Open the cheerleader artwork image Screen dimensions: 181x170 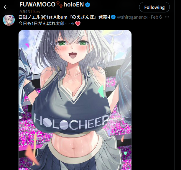[x=75, y=100]
